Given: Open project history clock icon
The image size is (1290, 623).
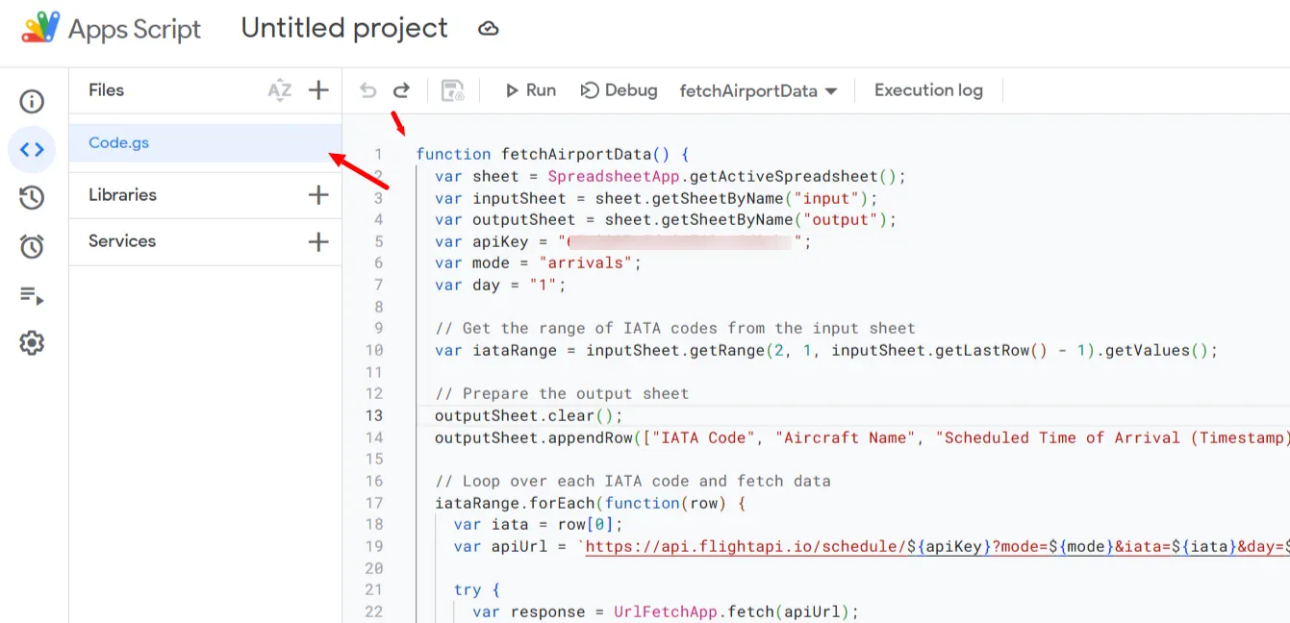Looking at the screenshot, I should pos(32,198).
